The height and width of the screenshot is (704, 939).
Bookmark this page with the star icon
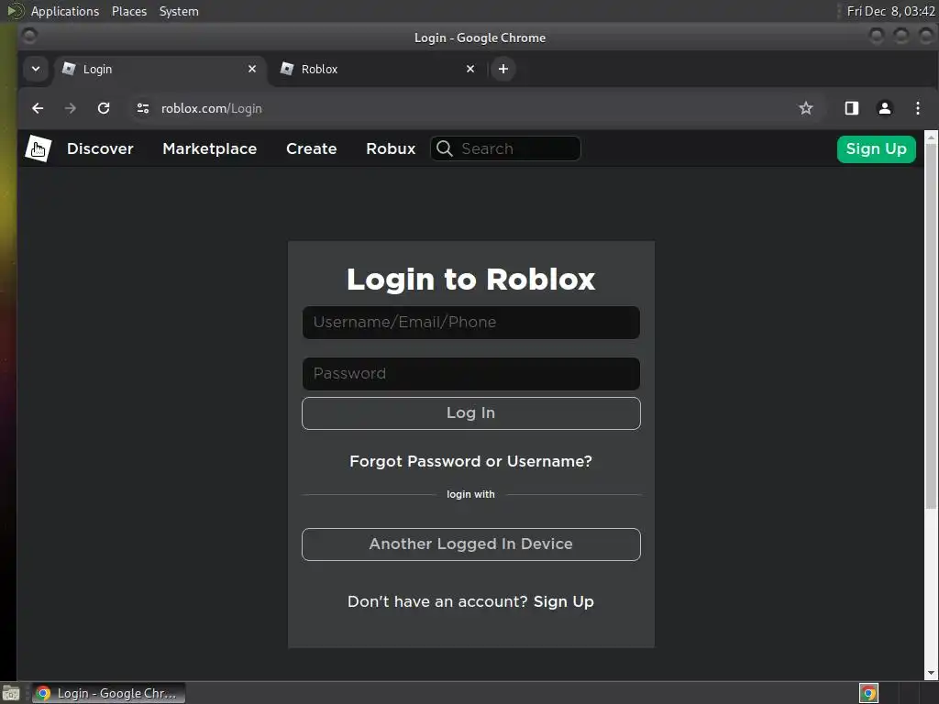(805, 108)
